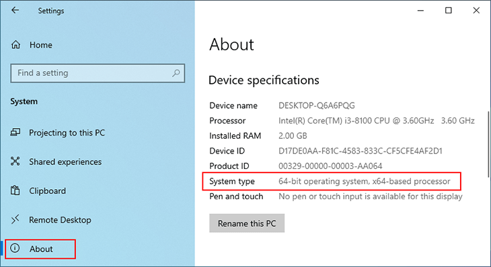Click the Rename this PC button

(x=247, y=223)
